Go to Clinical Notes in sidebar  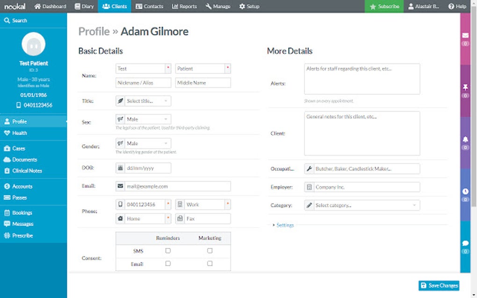(x=27, y=171)
